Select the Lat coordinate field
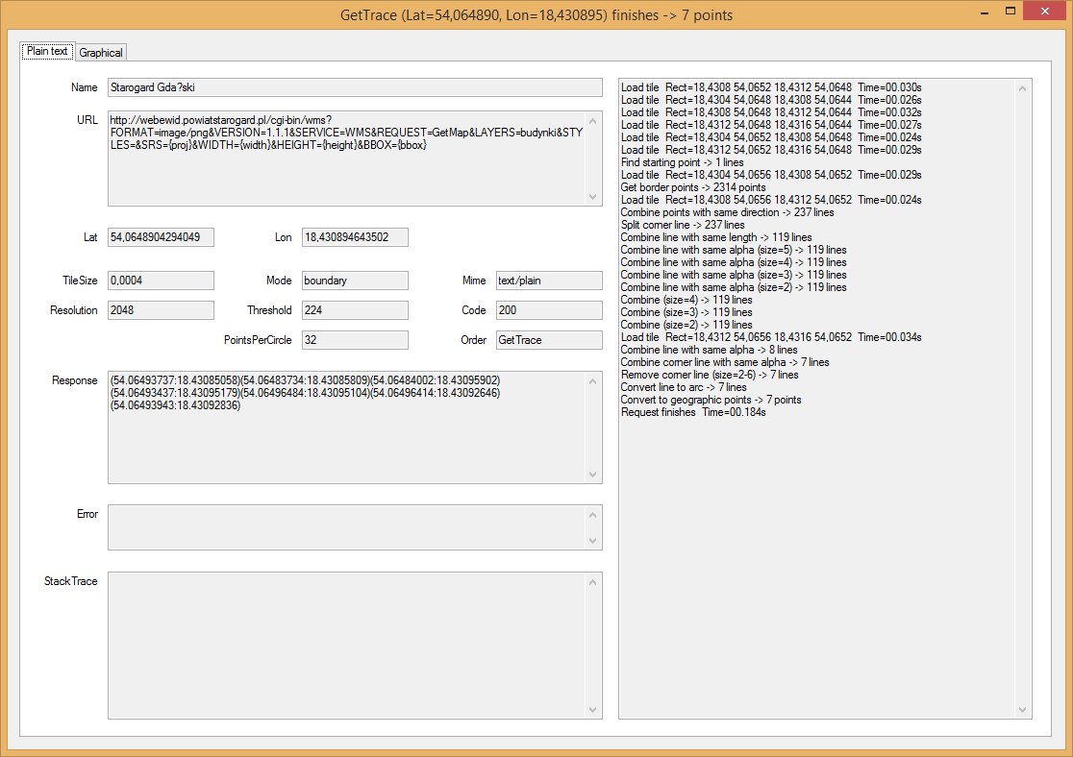 point(159,236)
